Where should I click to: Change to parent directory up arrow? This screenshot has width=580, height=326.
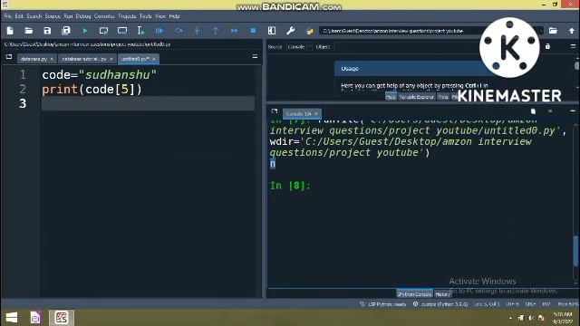pyautogui.click(x=572, y=31)
